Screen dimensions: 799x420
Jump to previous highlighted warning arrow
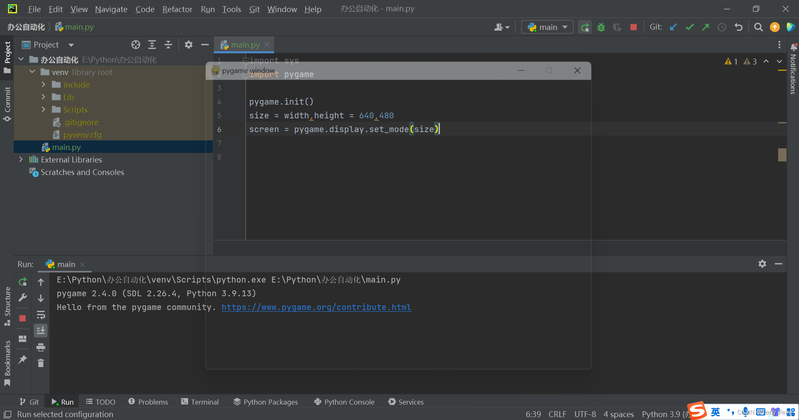pos(766,61)
